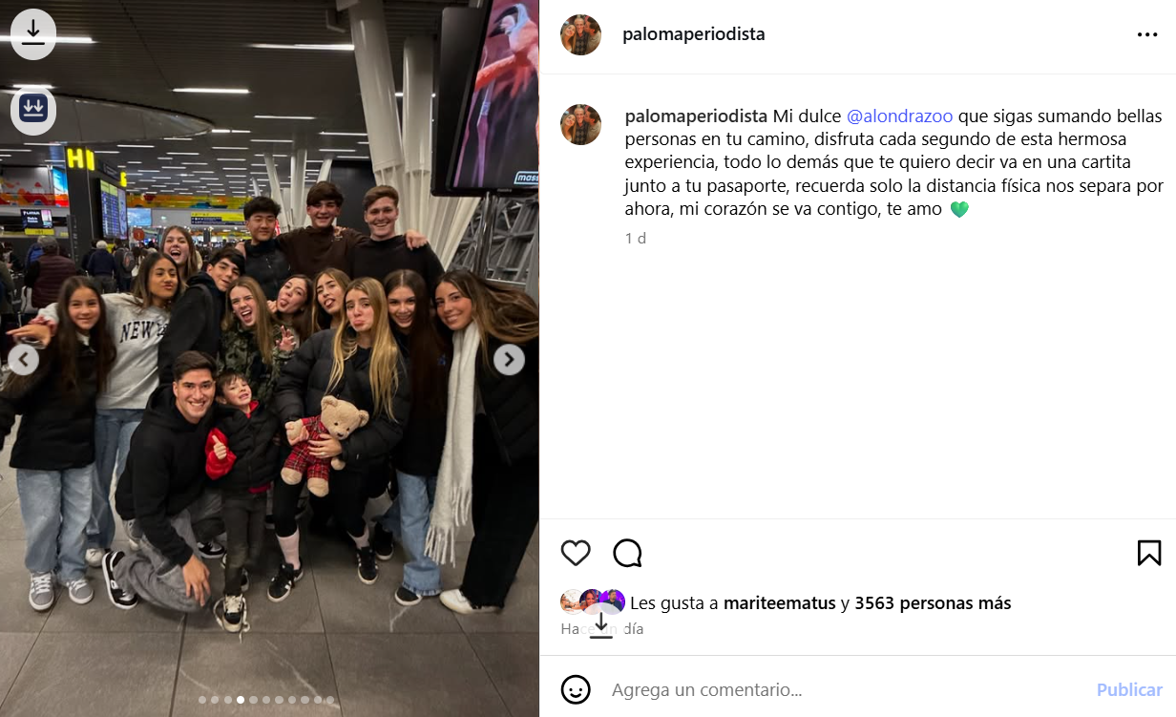This screenshot has height=717, width=1176.
Task: Open comments via speech bubble icon
Action: [x=627, y=553]
